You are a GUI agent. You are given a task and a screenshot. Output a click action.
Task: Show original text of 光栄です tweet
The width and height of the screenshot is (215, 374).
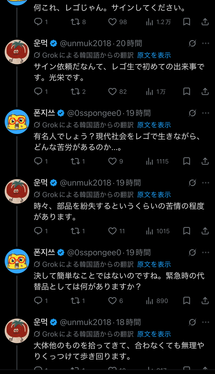coord(154,55)
